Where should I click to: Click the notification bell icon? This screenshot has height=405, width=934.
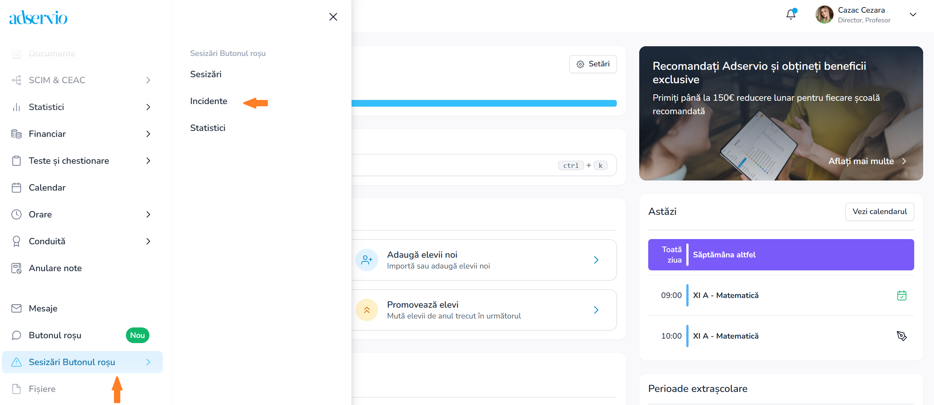791,15
